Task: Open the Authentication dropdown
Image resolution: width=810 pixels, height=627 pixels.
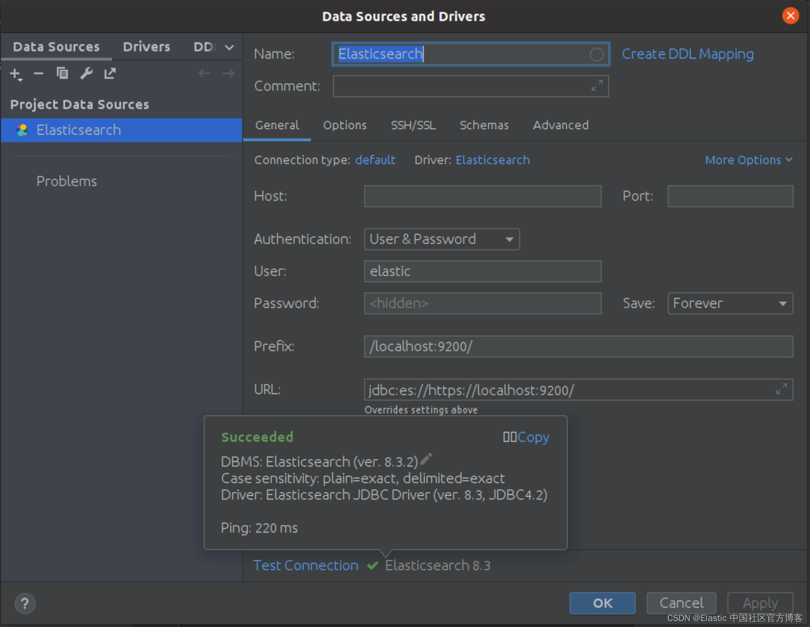Action: point(442,239)
